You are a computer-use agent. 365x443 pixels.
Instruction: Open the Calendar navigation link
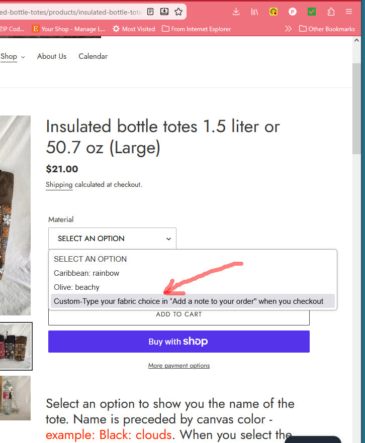pos(93,56)
